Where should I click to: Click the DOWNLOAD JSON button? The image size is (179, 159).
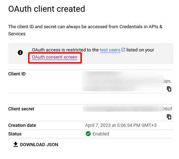(36, 144)
